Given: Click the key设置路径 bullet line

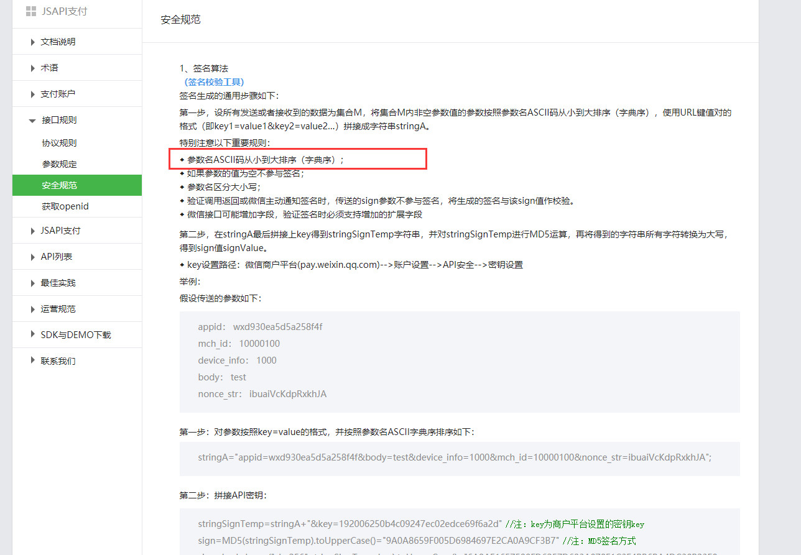Looking at the screenshot, I should (351, 265).
